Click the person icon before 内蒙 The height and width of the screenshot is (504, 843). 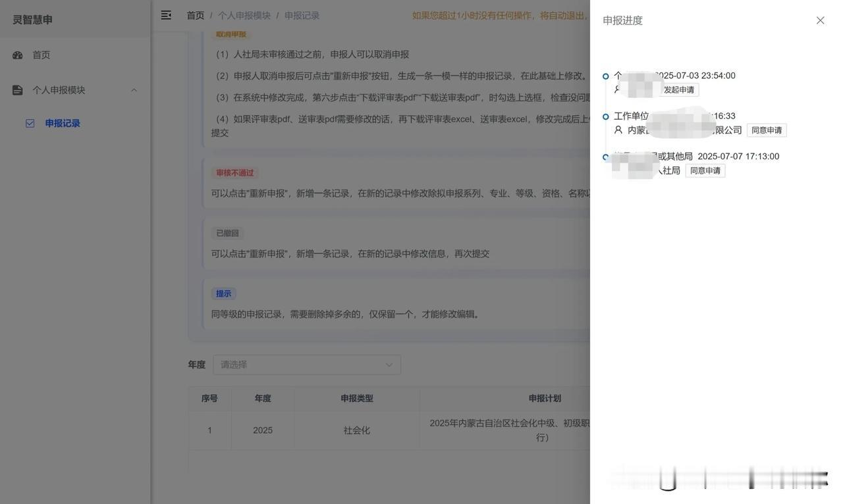click(618, 130)
